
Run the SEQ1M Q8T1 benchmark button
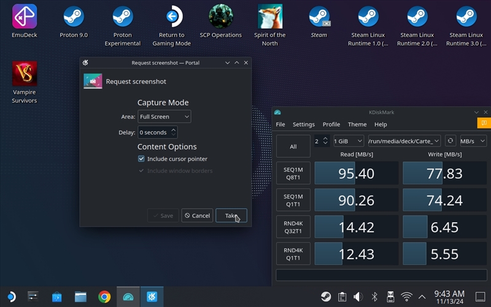tap(293, 173)
